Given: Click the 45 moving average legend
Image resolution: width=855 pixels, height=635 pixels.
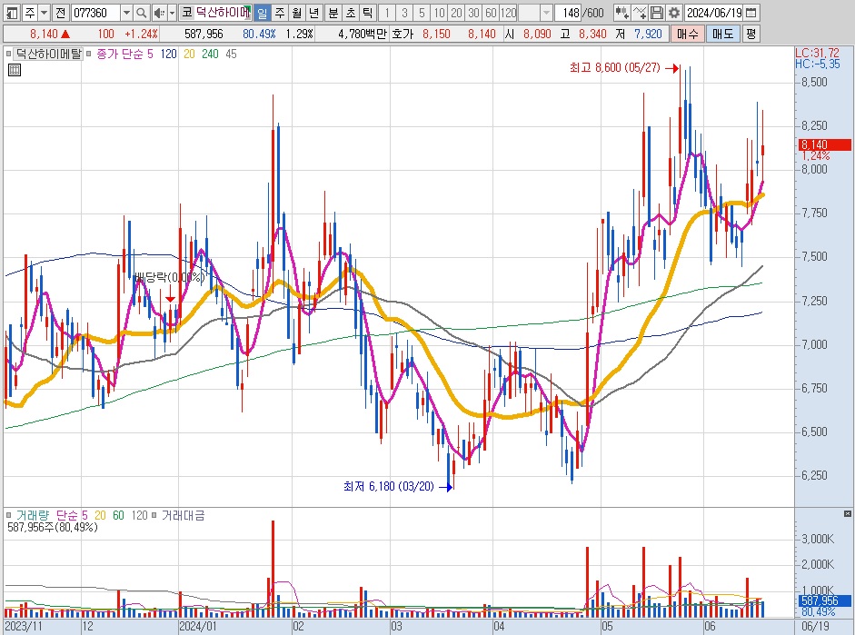Looking at the screenshot, I should pyautogui.click(x=231, y=54).
